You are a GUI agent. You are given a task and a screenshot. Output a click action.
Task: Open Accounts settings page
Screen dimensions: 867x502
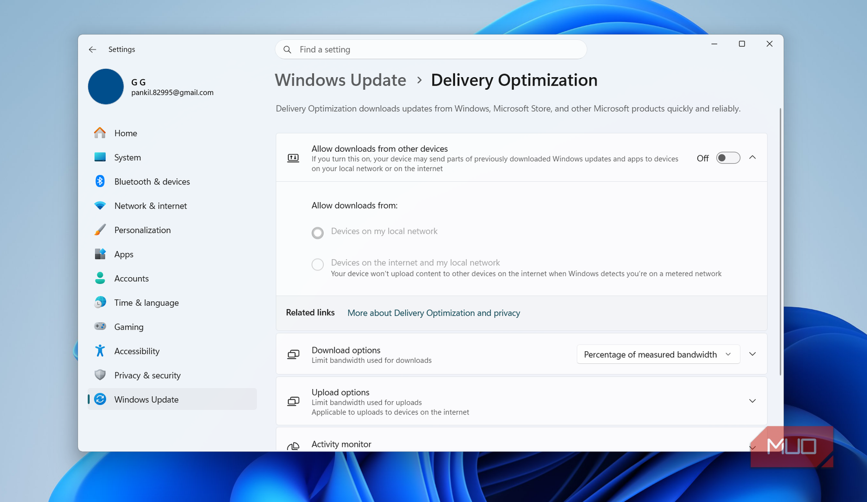[172, 278]
